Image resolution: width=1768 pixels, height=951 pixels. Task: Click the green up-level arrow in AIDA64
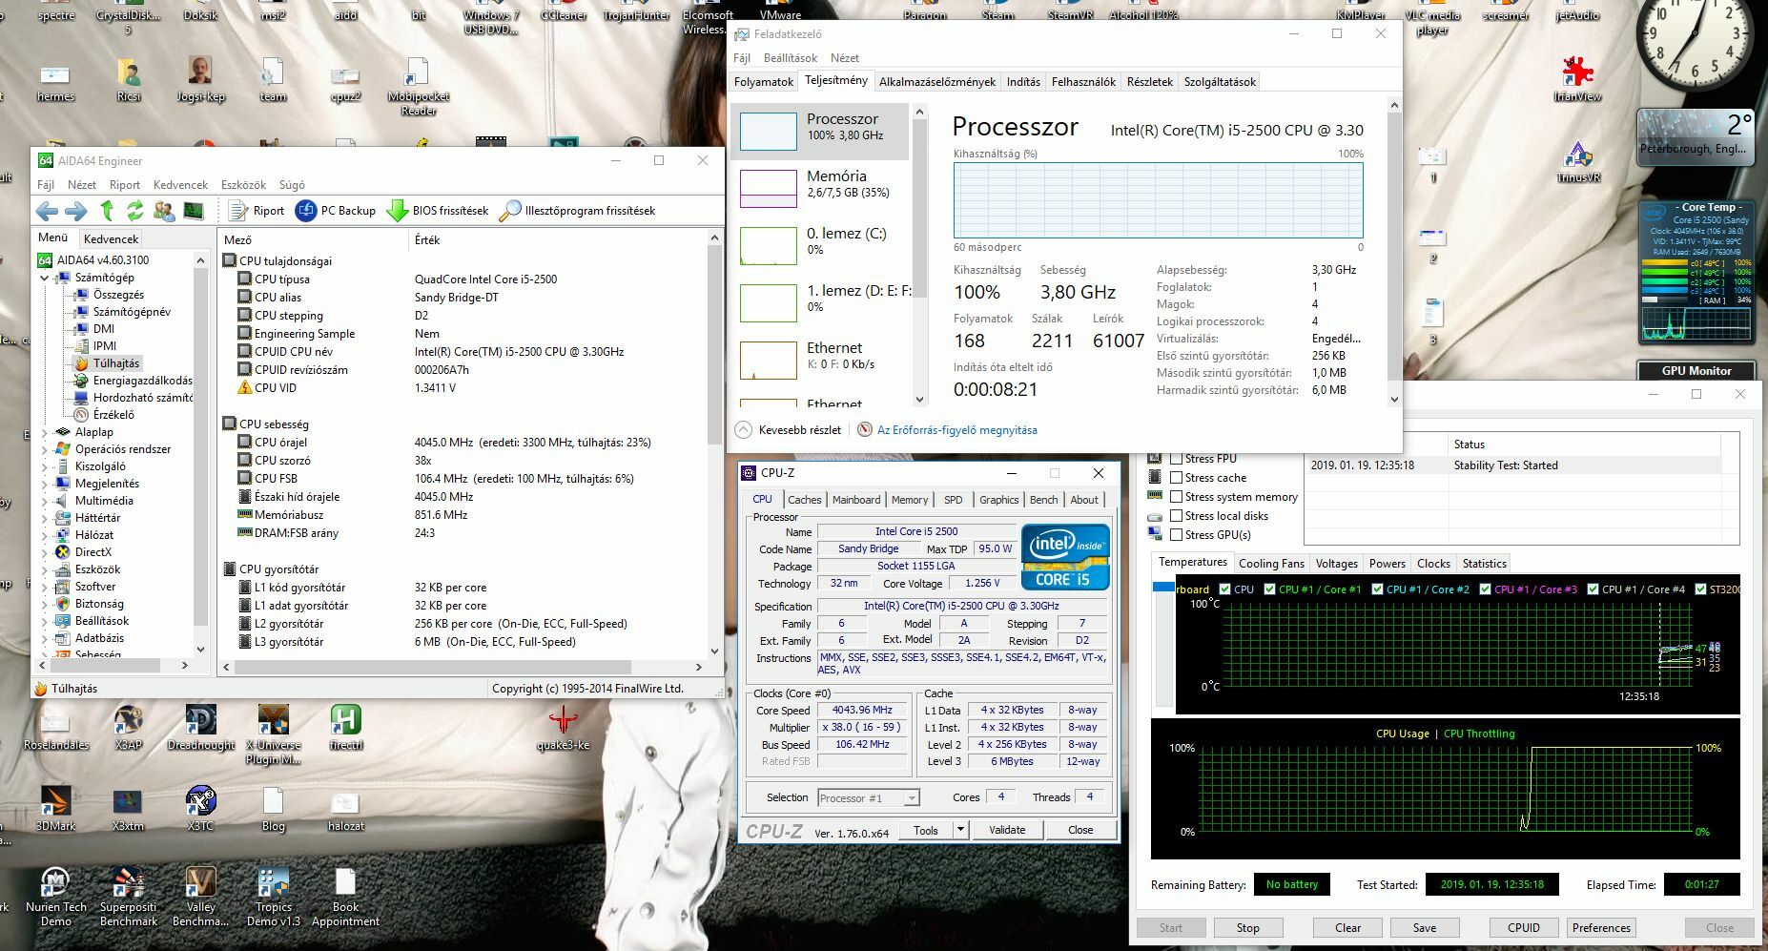[x=107, y=211]
